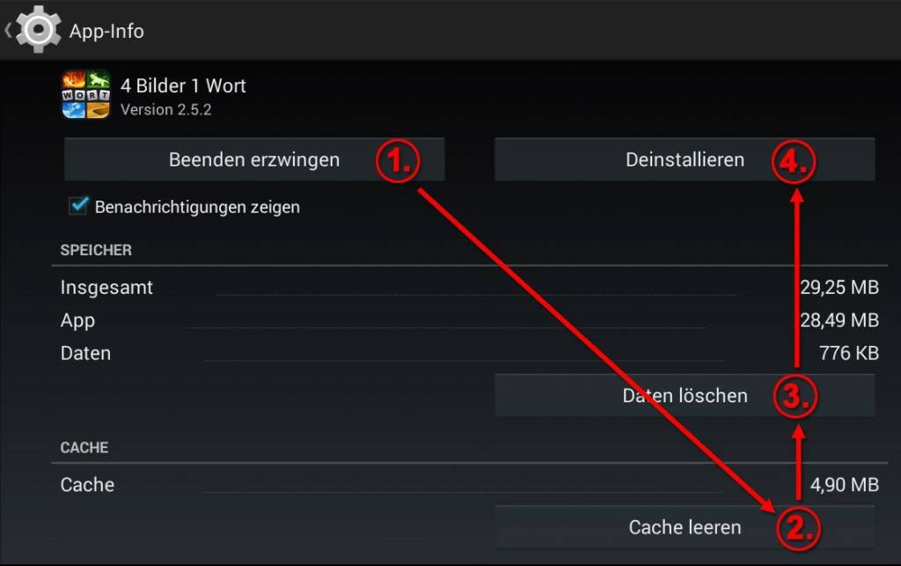Click the Cache 4,90 MB value

(x=844, y=485)
